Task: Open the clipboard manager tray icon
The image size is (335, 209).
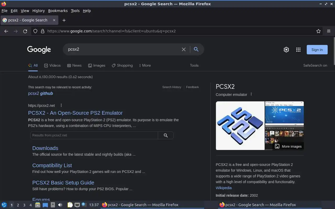Action: 70,205
